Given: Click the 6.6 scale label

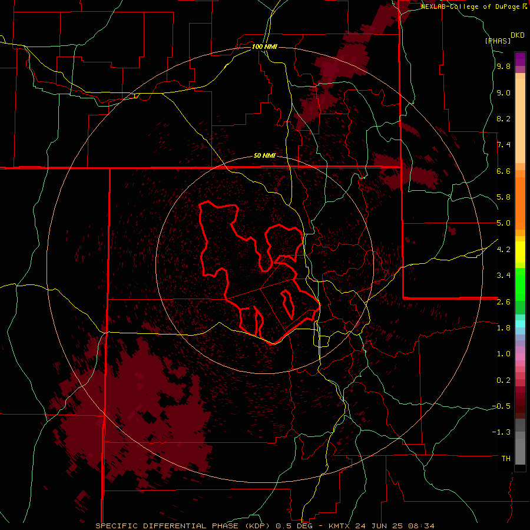Looking at the screenshot, I should click(x=503, y=171).
